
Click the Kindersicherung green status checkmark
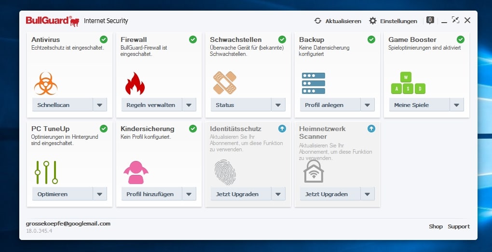pyautogui.click(x=193, y=129)
